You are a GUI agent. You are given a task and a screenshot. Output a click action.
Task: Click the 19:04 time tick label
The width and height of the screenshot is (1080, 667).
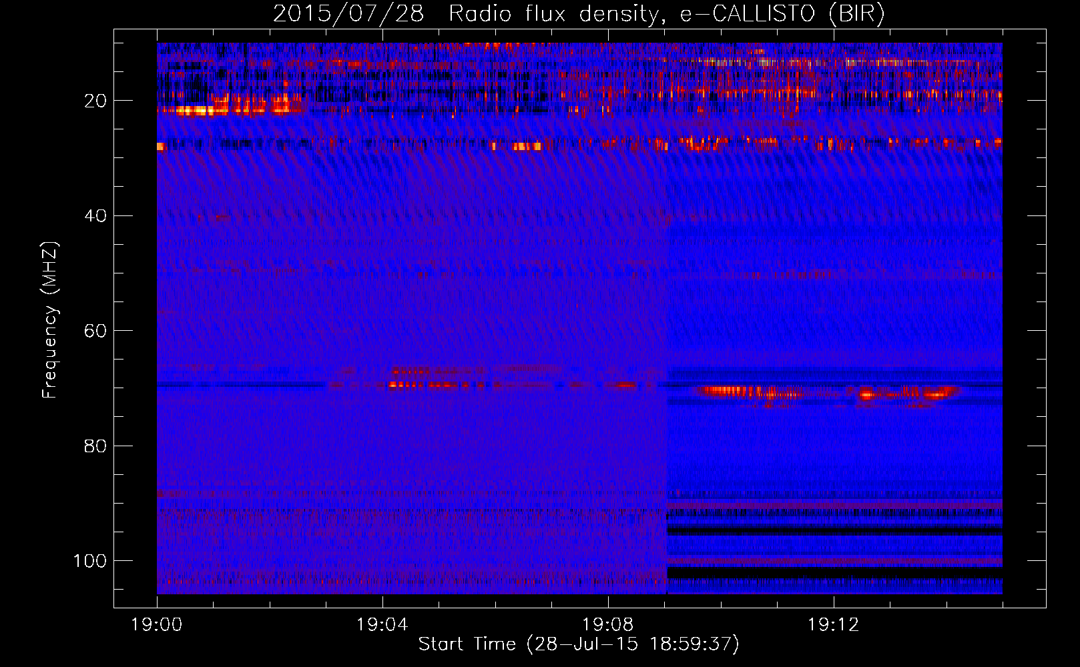click(x=382, y=625)
